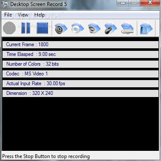Viewport: 161px width, 161px height.
Task: Open the File menu
Action: [8, 15]
